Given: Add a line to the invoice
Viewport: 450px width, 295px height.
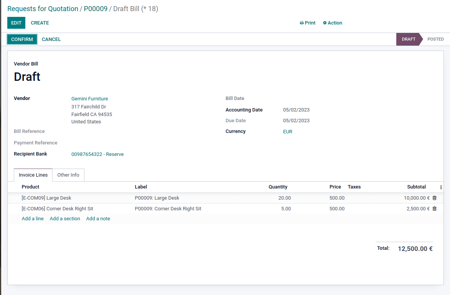Looking at the screenshot, I should coord(33,218).
